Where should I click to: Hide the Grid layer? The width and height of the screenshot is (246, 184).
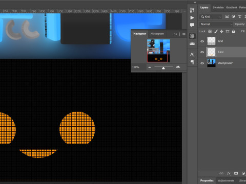tap(202, 41)
